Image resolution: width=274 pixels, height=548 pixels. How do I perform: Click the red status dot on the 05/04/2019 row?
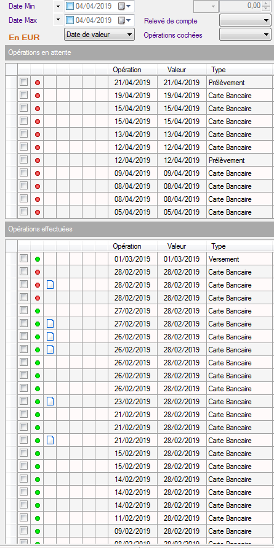point(38,212)
